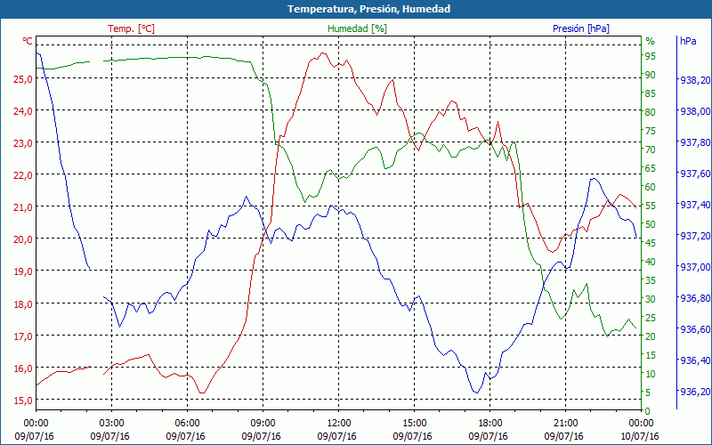Click pressure axis value "937,80"

click(695, 142)
